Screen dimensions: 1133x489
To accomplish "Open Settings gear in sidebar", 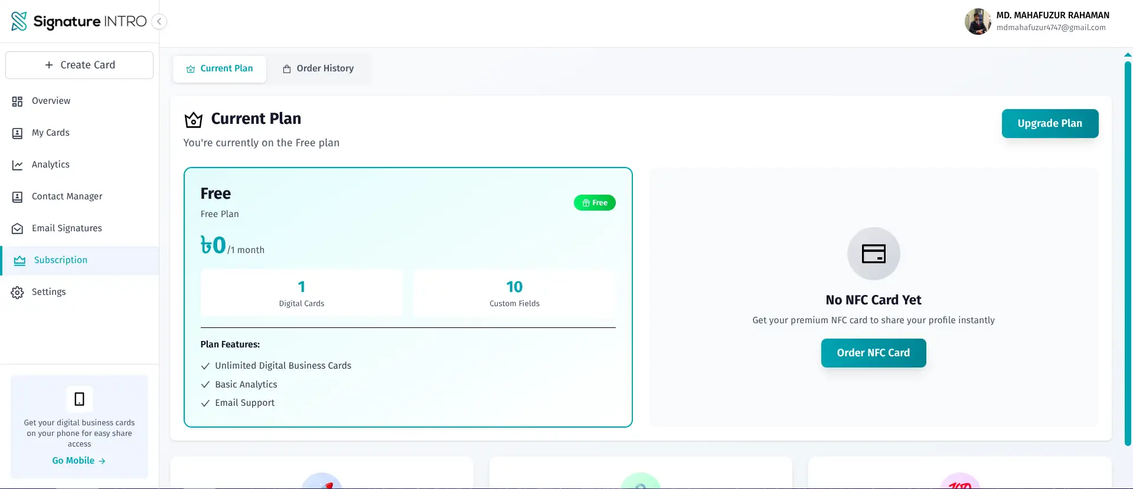I will click(18, 293).
